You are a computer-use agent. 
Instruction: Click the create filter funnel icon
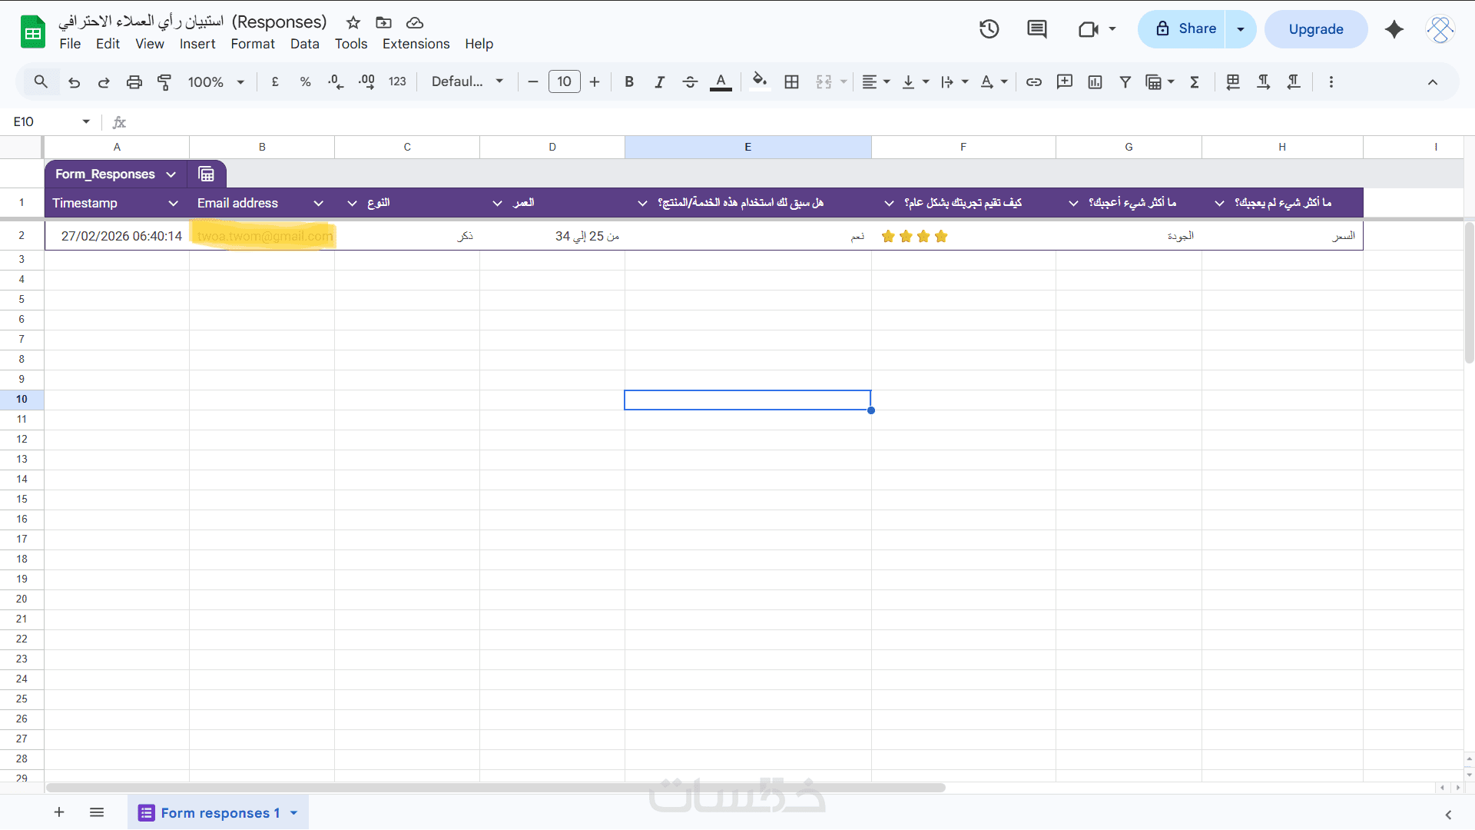[x=1125, y=82]
